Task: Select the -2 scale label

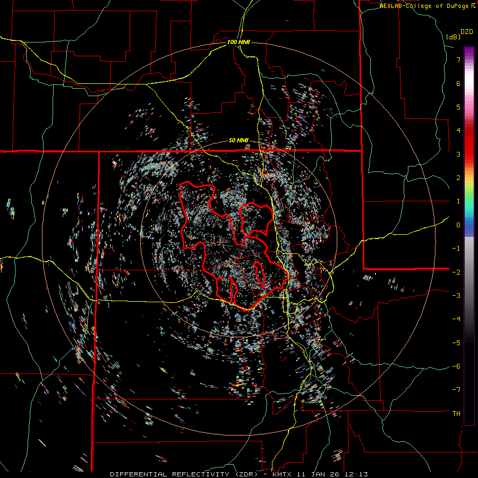Action: 456,272
